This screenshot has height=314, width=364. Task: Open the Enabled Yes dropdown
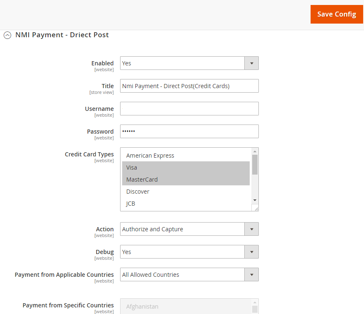coord(189,63)
